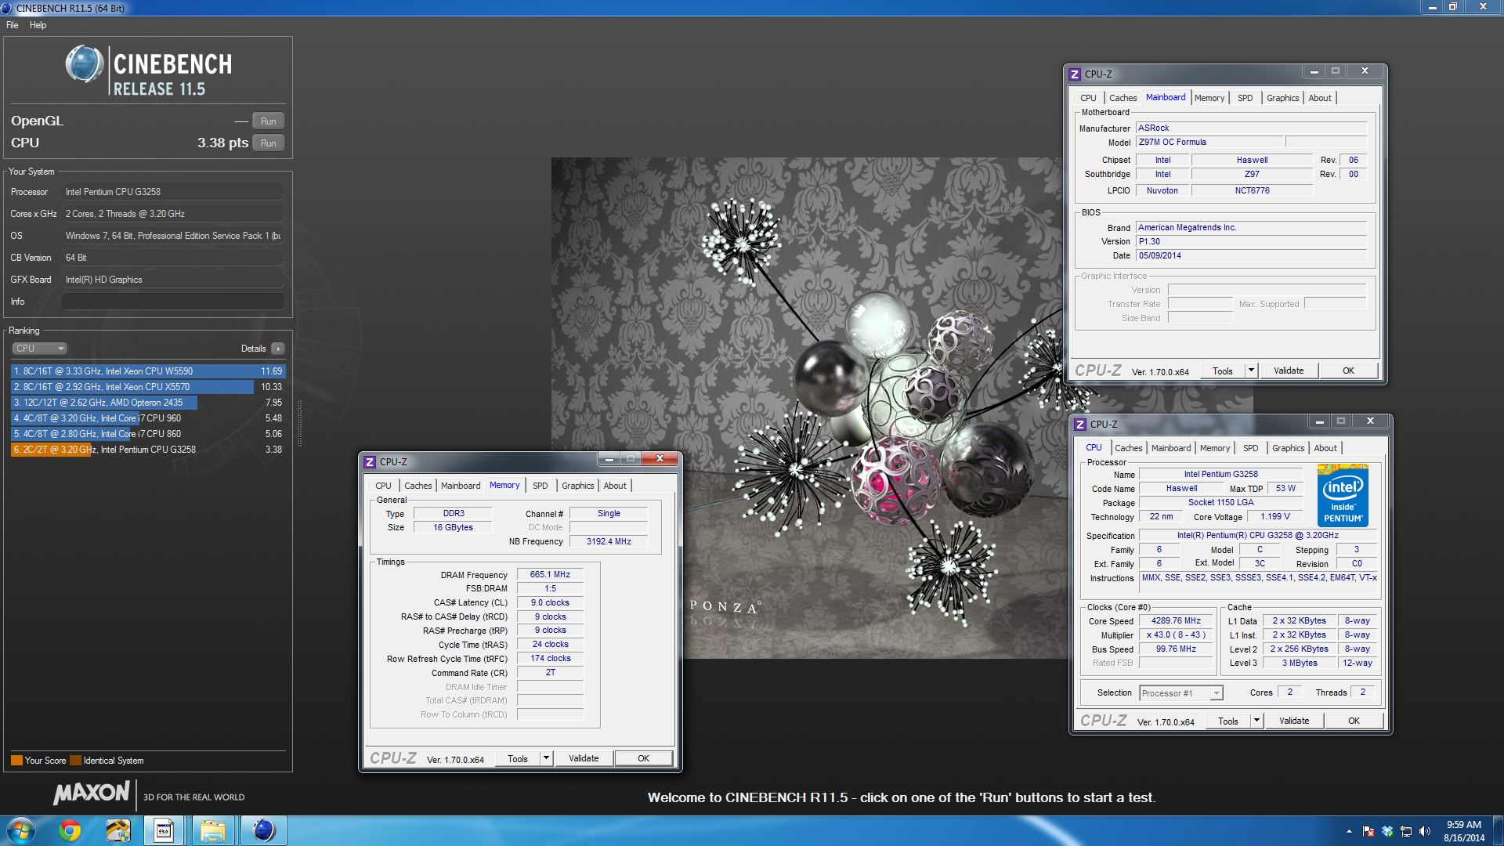Viewport: 1504px width, 846px height.
Task: Click Validate in Mainboard CPU-Z window
Action: 1289,371
